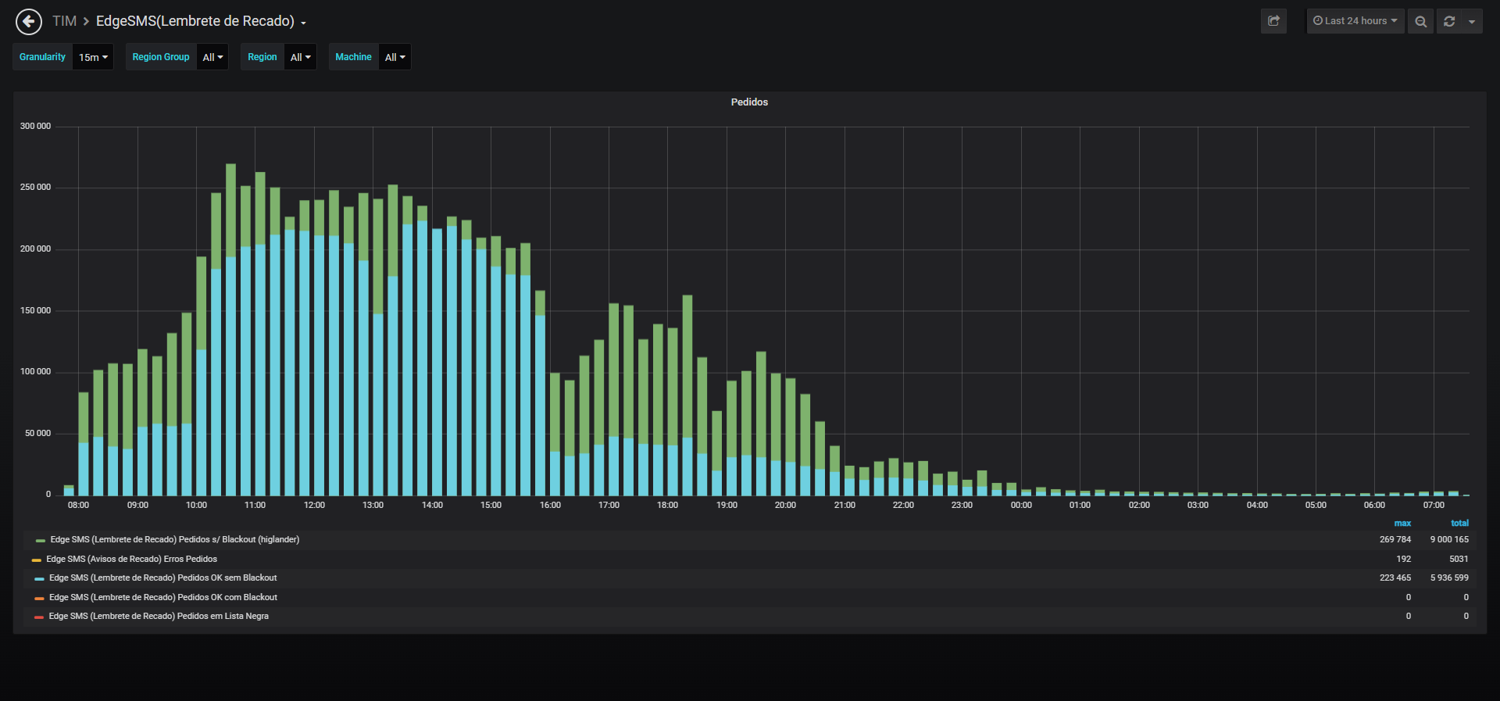
Task: Toggle the Erros Pedidos legend series
Action: (x=131, y=559)
